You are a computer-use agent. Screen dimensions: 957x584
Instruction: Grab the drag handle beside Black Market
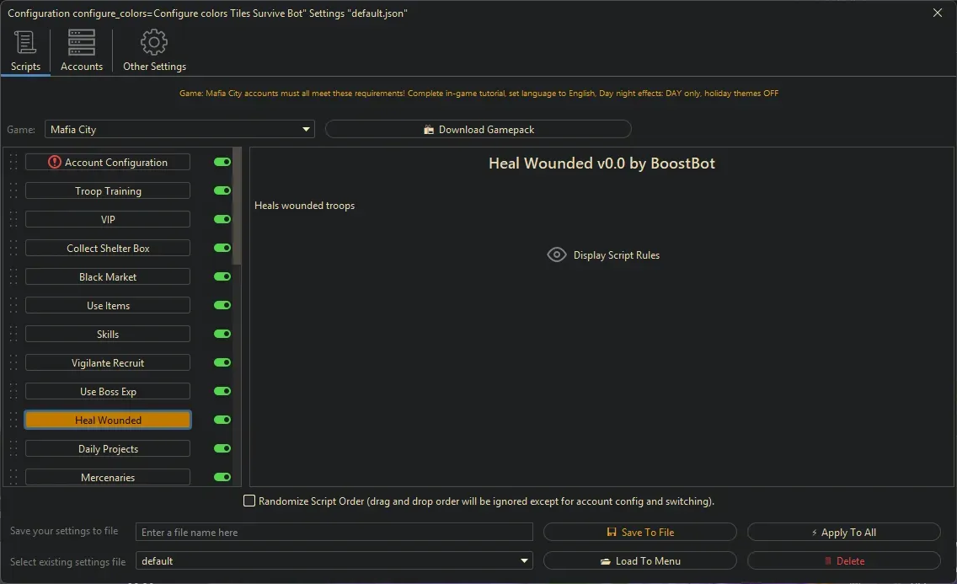13,277
